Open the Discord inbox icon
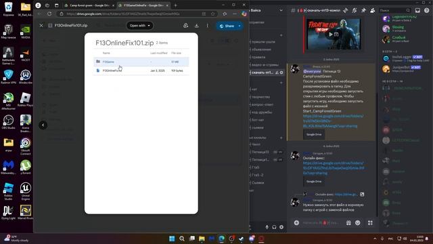Screen dimensions: 433x244 417,10
